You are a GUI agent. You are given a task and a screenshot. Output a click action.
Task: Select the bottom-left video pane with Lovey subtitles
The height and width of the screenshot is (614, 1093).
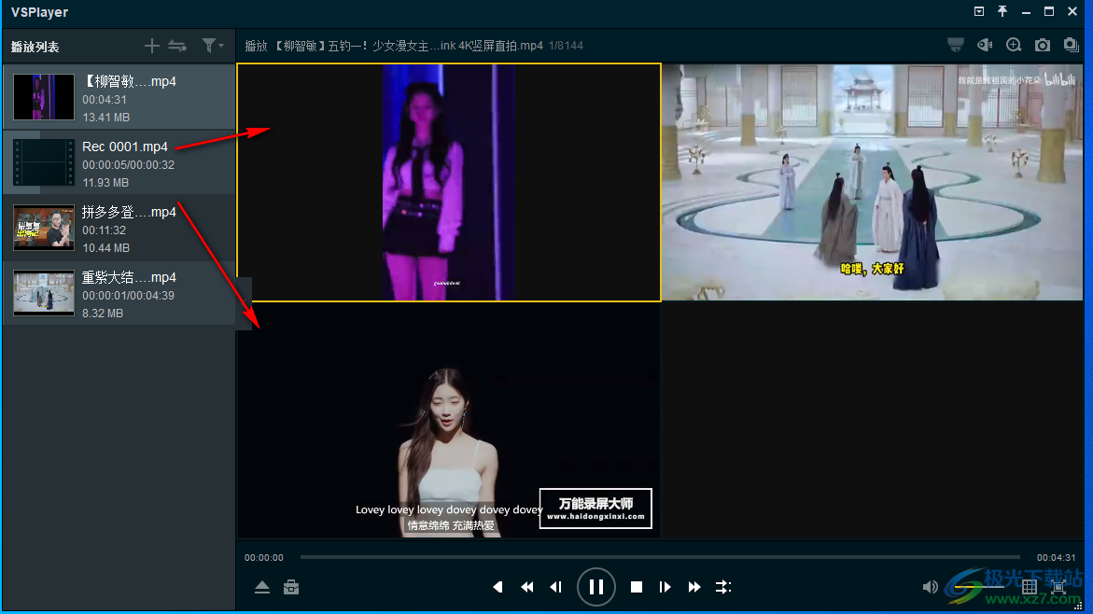tap(449, 420)
